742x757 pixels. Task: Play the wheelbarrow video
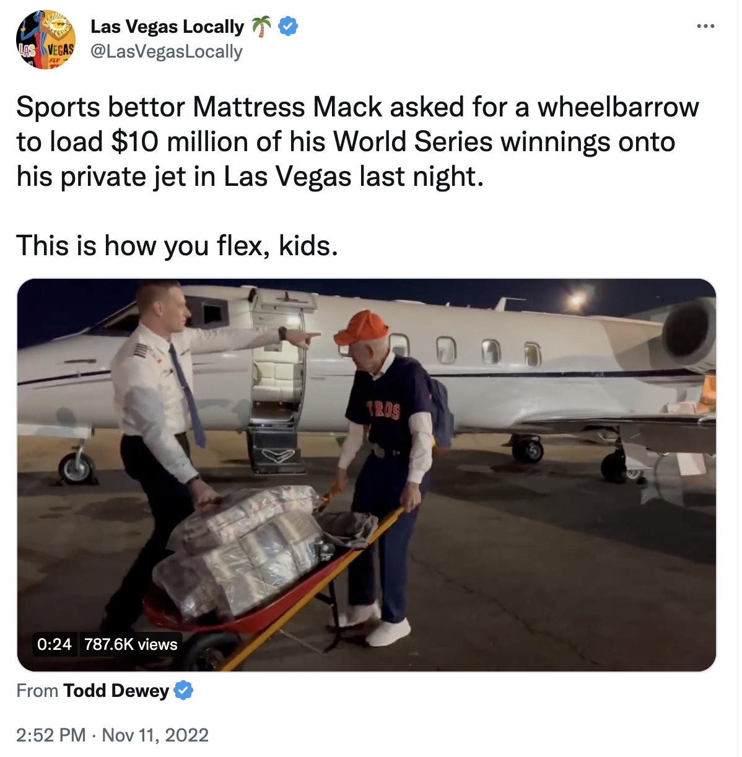click(x=367, y=475)
